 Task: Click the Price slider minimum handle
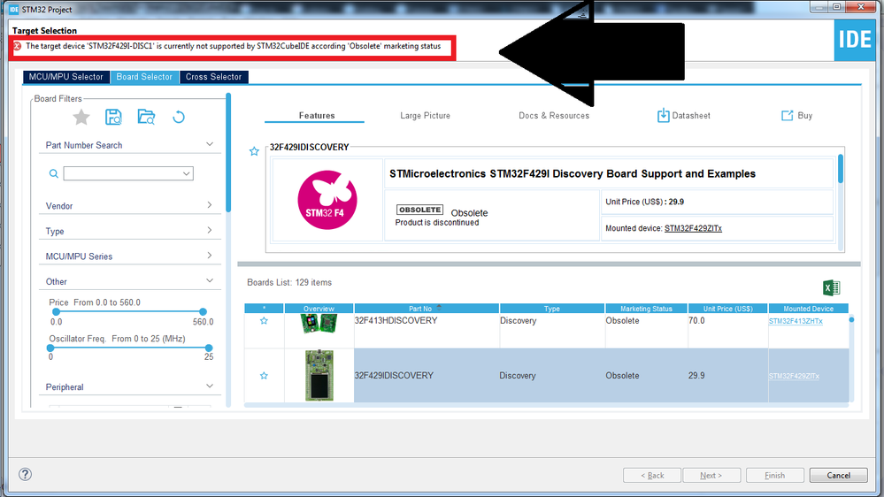click(56, 311)
